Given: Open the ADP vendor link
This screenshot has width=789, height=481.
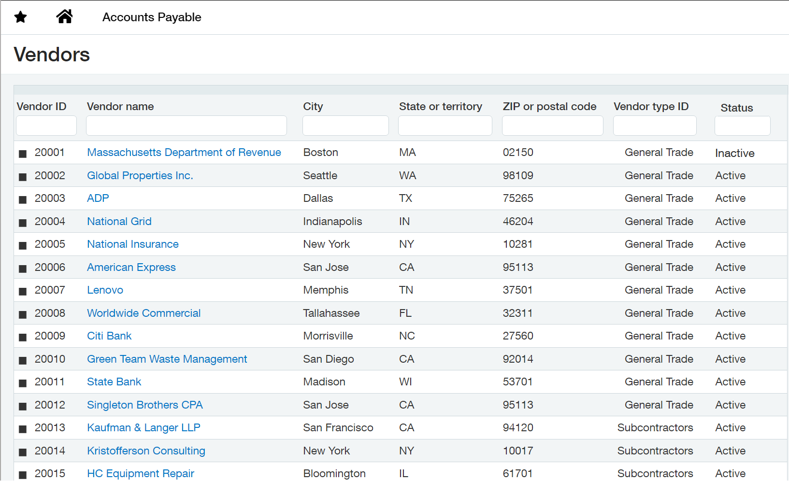Looking at the screenshot, I should coord(98,198).
